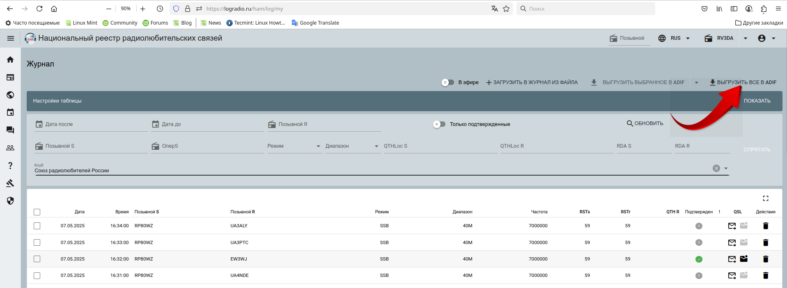This screenshot has width=787, height=288.
Task: Open the gavel rules sidebar icon
Action: click(10, 183)
